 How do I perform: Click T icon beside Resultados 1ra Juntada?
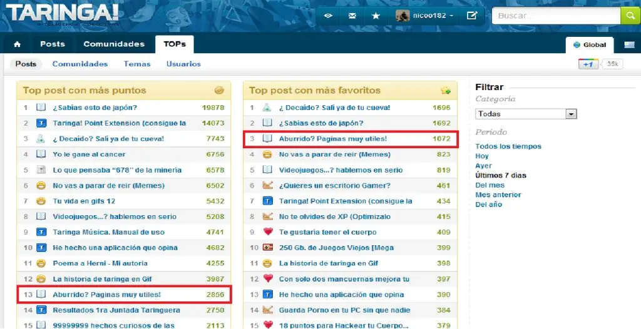pyautogui.click(x=41, y=310)
